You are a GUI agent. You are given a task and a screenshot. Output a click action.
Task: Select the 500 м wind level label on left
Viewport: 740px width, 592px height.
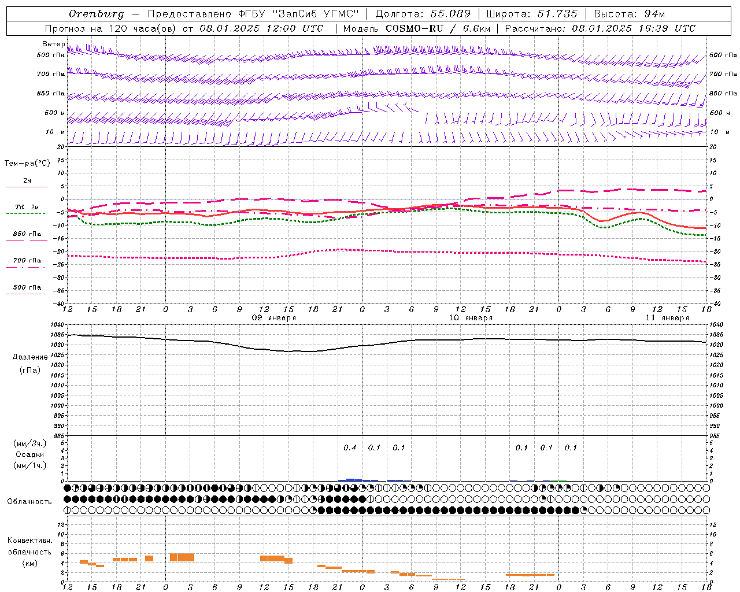tap(55, 113)
